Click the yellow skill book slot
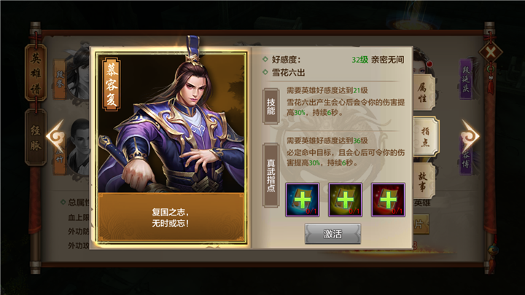This screenshot has width=525, height=295. [345, 200]
